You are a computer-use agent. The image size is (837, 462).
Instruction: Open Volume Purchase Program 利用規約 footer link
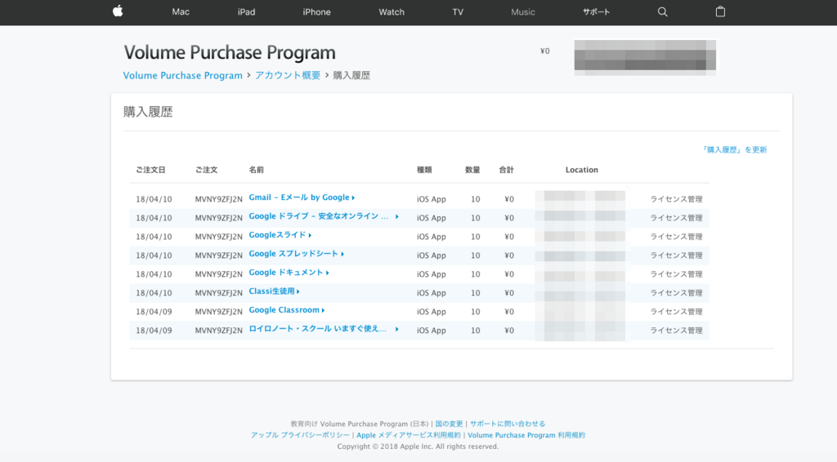tap(526, 435)
